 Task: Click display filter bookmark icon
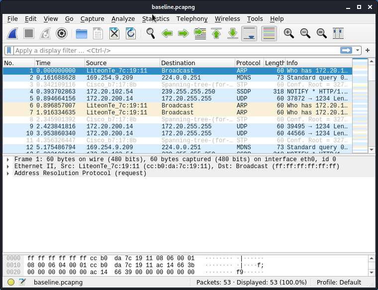point(9,50)
